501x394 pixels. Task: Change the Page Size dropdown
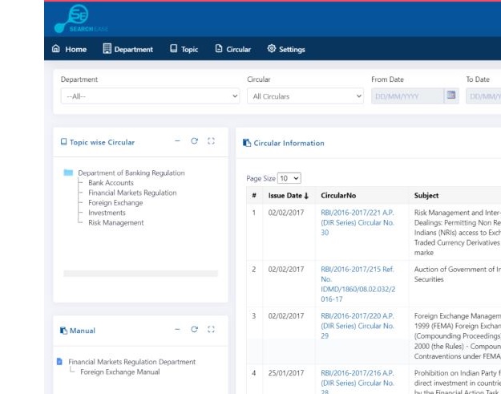(x=289, y=178)
